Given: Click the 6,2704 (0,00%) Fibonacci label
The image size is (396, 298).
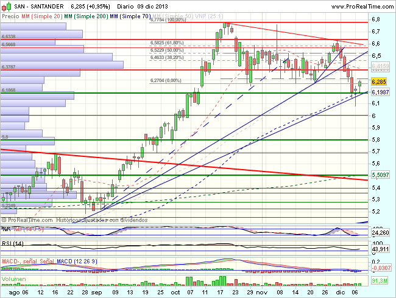Looking at the screenshot, I should (x=166, y=80).
